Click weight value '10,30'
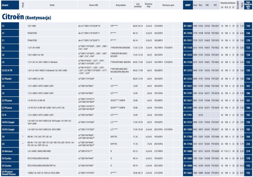The height and width of the screenshot is (177, 253). tap(242, 166)
